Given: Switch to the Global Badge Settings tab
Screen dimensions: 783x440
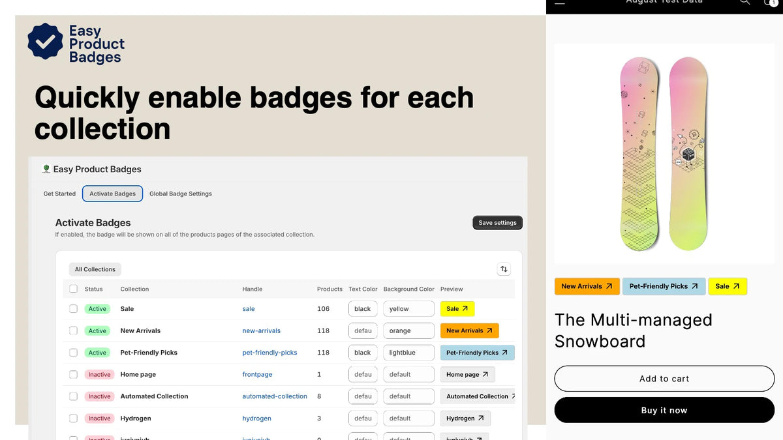Looking at the screenshot, I should [180, 194].
